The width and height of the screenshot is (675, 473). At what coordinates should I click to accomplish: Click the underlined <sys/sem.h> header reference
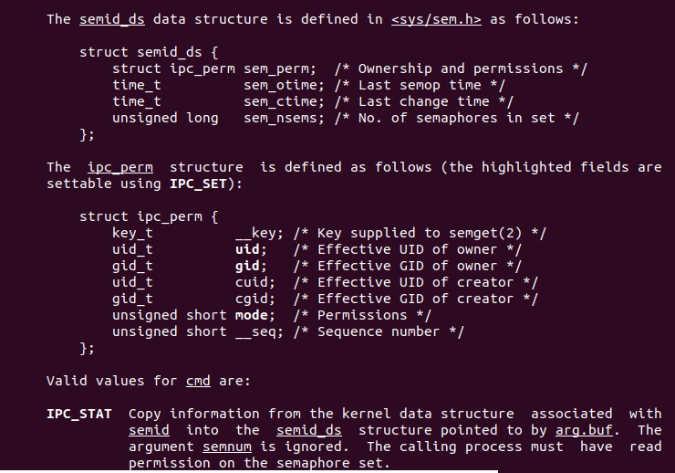436,19
